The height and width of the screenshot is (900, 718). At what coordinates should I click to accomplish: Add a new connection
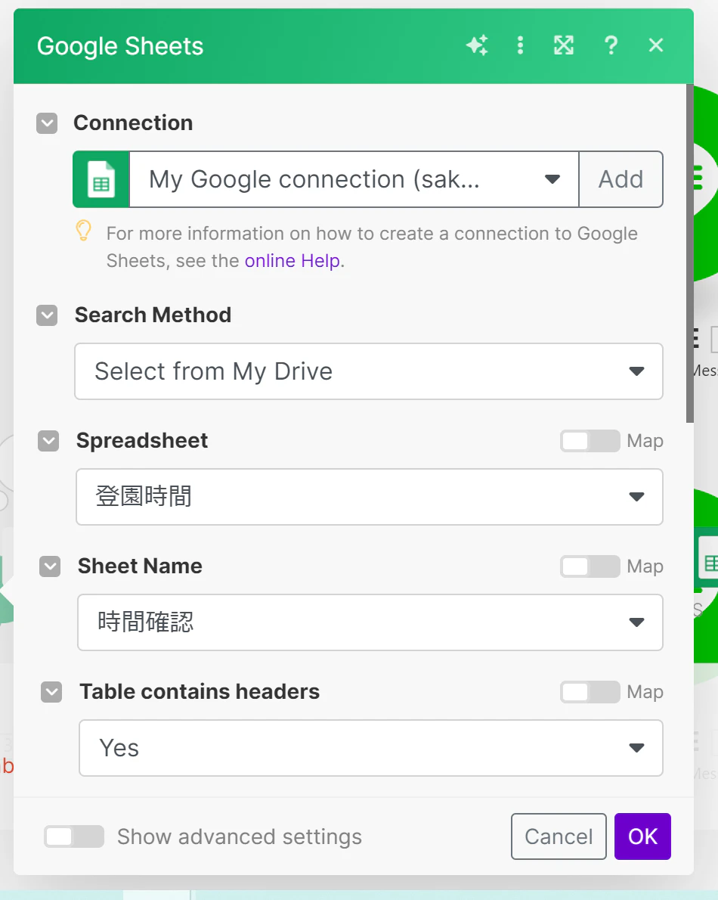click(x=621, y=180)
